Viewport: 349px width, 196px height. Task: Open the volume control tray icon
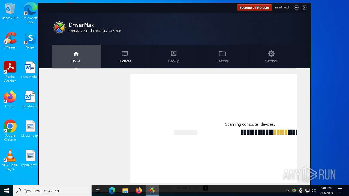(x=314, y=191)
